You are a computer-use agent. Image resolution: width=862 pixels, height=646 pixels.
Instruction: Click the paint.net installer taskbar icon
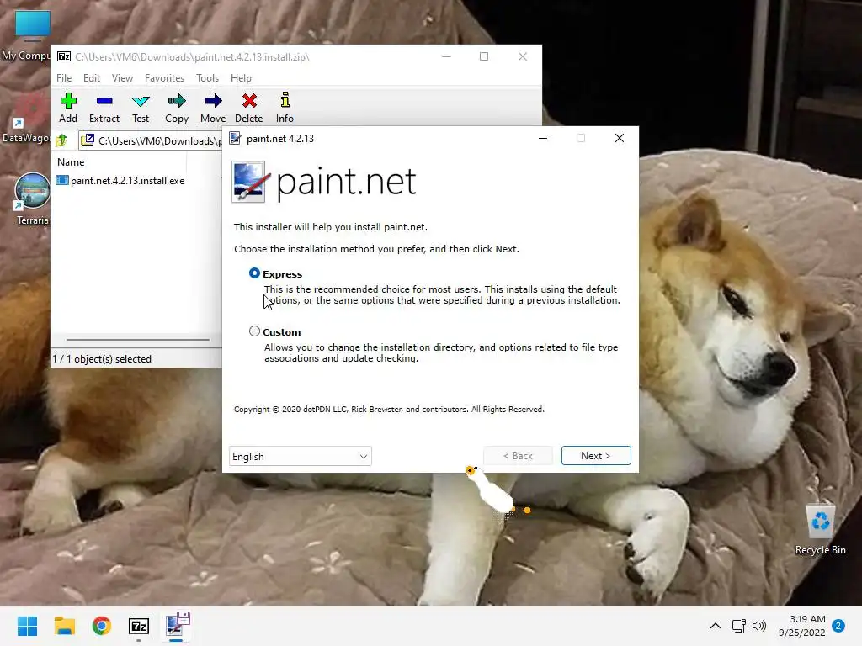[177, 625]
